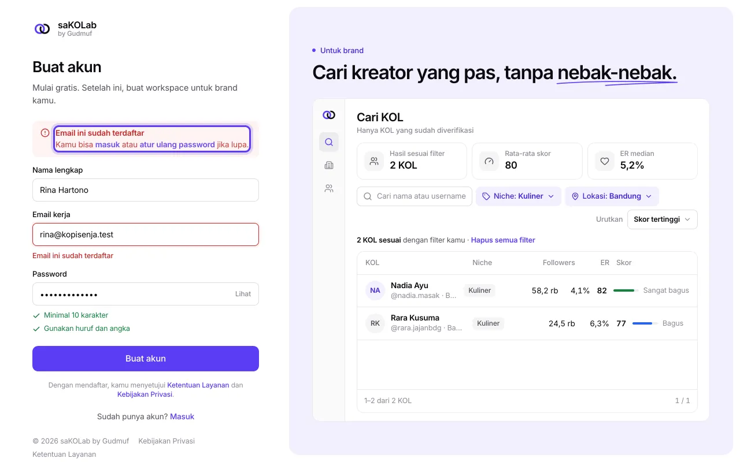Focus the Password input field
Screen dimensions: 740x462
146,294
